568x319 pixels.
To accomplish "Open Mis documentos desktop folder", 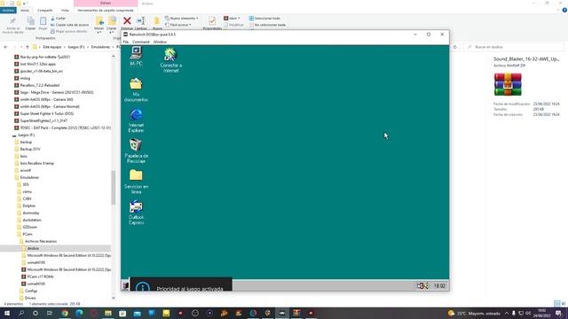I will tap(136, 89).
